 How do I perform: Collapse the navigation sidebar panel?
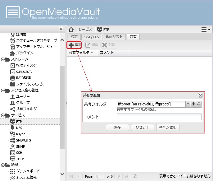(x=61, y=29)
